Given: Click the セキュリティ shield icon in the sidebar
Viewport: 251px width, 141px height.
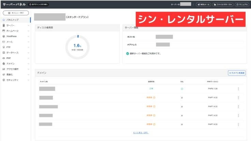Looking at the screenshot, I should tap(4, 80).
